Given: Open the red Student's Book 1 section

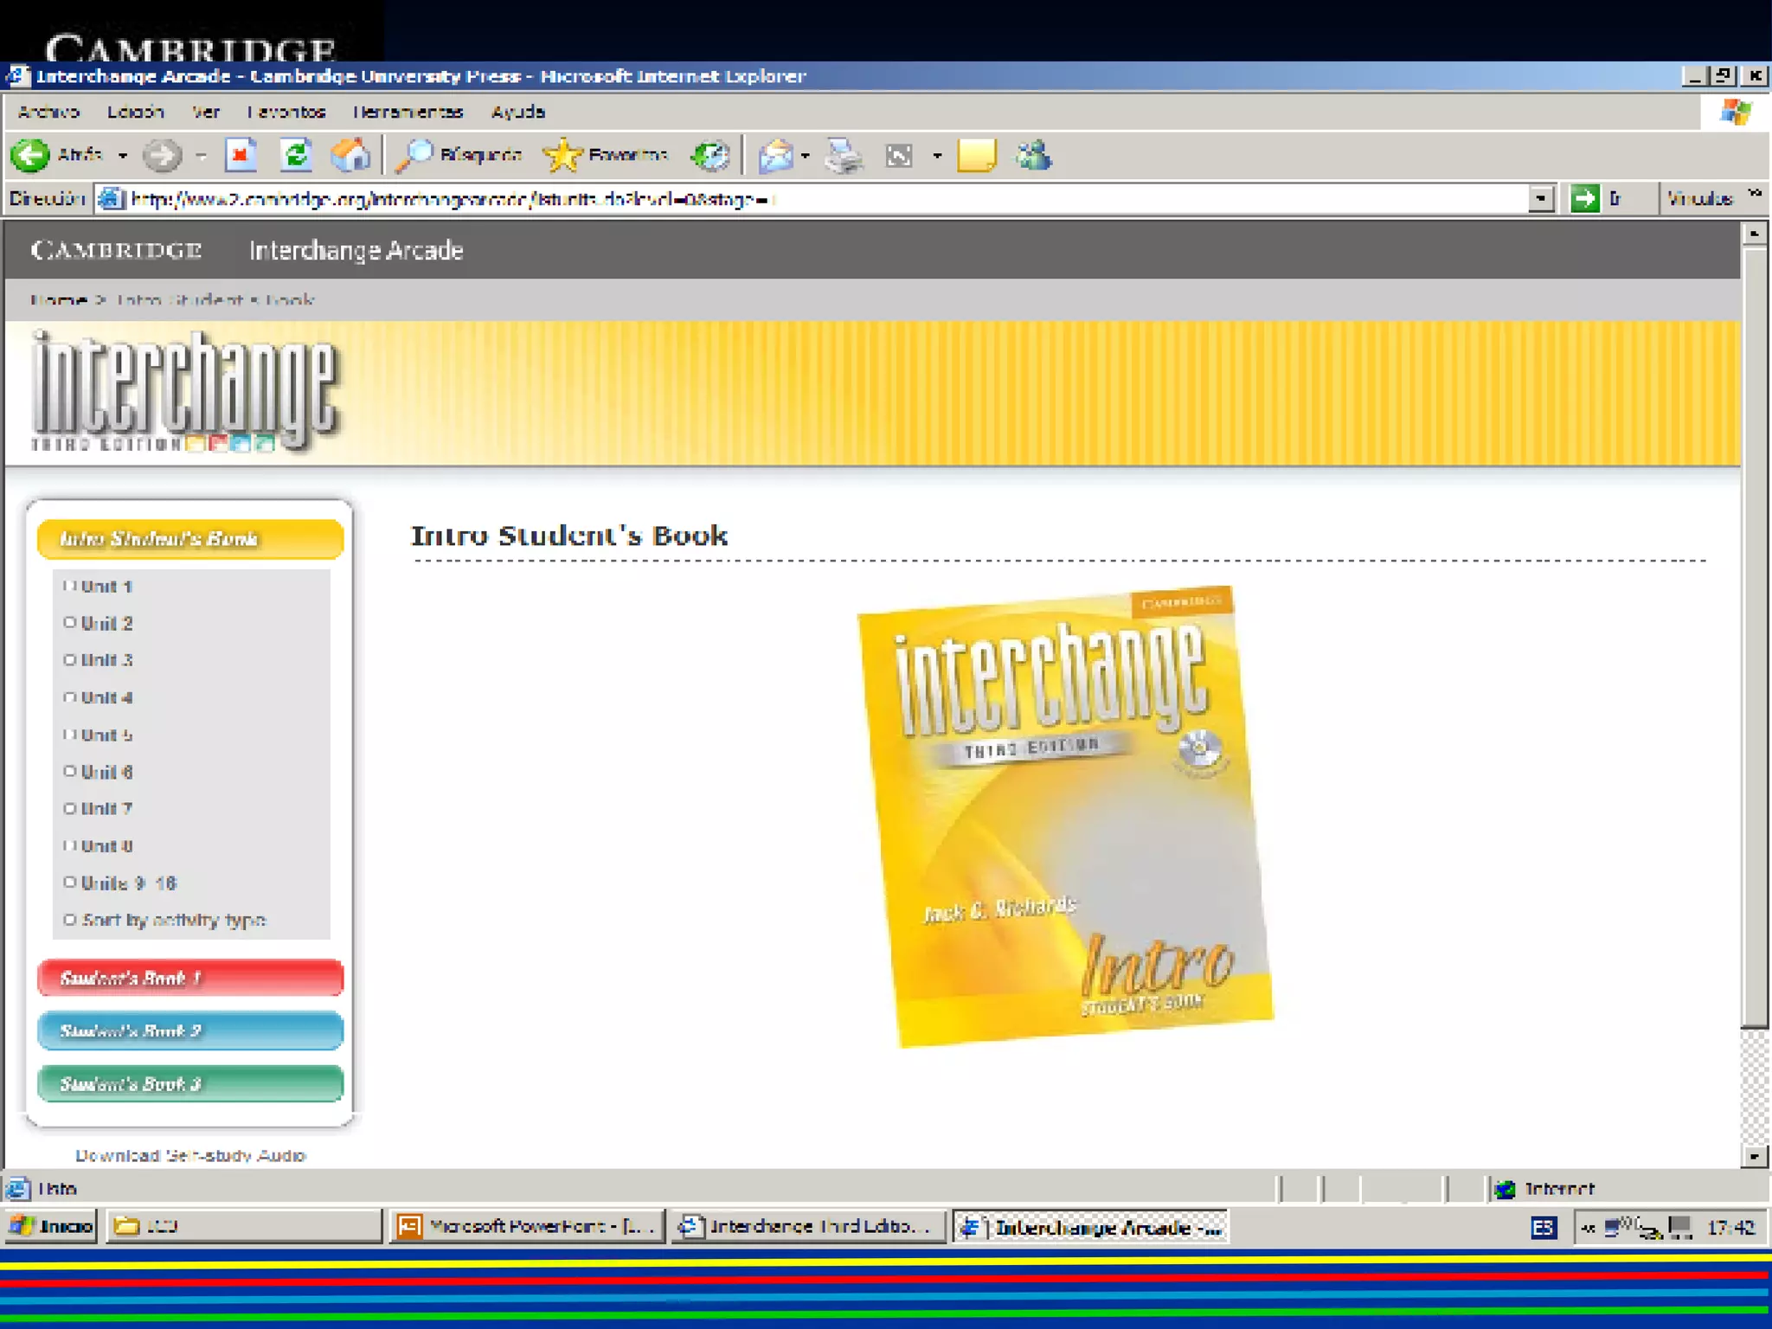Looking at the screenshot, I should [x=190, y=978].
